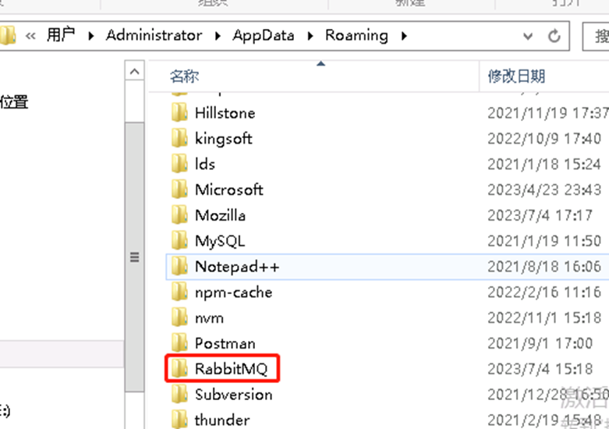The height and width of the screenshot is (429, 609).
Task: Click the Notepad++ folder icon
Action: point(180,267)
